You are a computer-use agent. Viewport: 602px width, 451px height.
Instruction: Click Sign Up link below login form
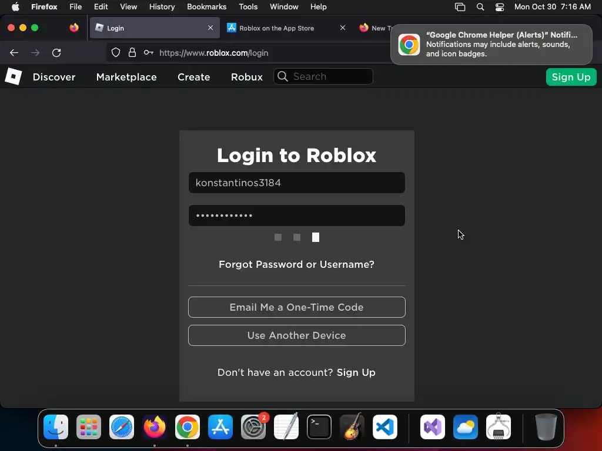356,372
